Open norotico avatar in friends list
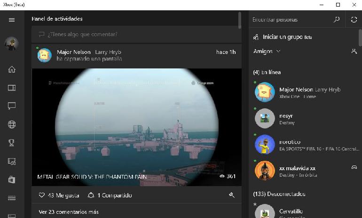 click(x=265, y=144)
